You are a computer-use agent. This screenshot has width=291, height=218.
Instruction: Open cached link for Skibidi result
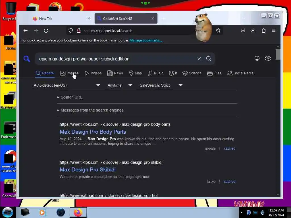(230, 181)
